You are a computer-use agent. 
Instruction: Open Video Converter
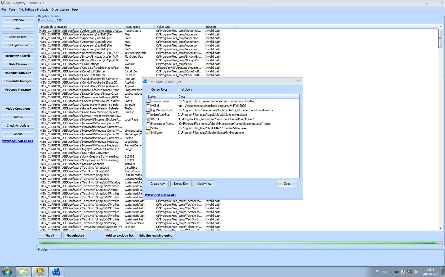tap(18, 109)
